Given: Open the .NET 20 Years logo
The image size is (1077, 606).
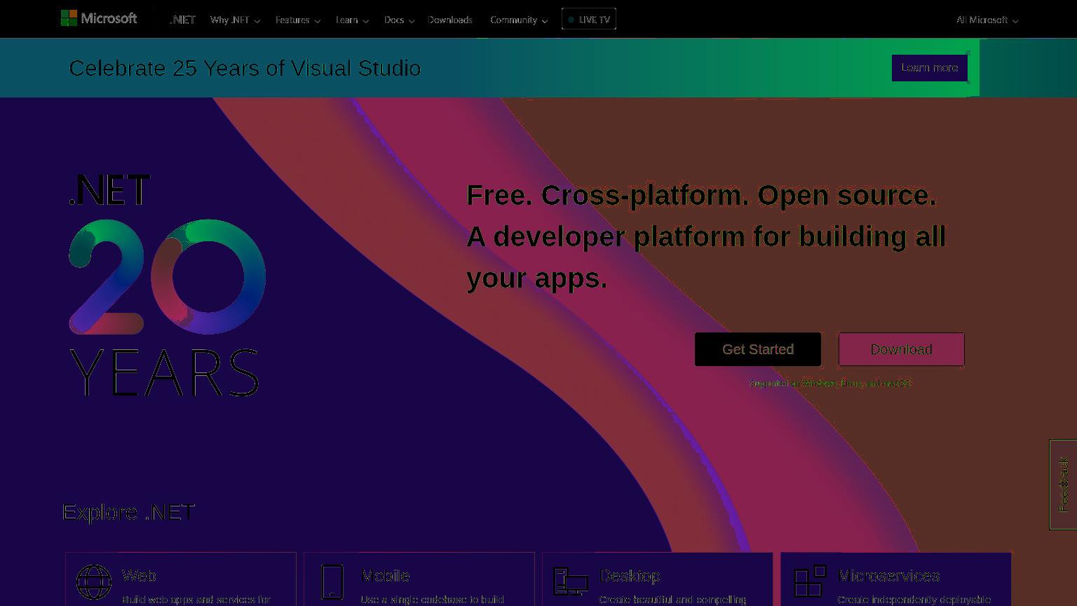Looking at the screenshot, I should [167, 285].
